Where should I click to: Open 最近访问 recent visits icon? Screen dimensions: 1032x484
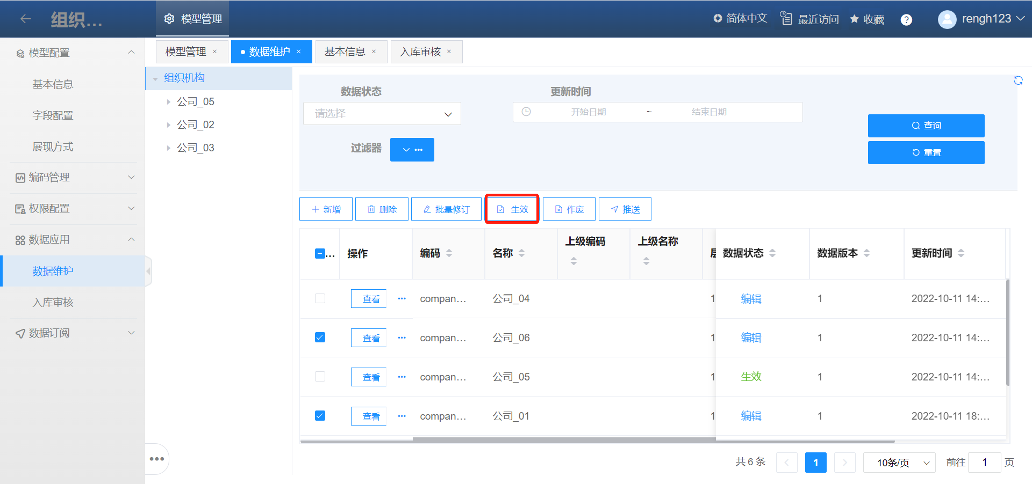point(786,19)
